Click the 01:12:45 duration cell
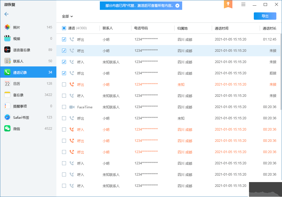 click(270, 39)
